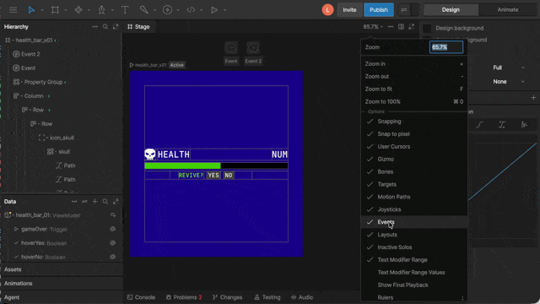This screenshot has height=304, width=540.
Task: Open Hierarchy panel more options
Action: (x=94, y=26)
